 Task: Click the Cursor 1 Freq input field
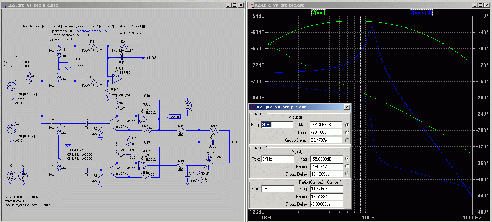(x=277, y=125)
